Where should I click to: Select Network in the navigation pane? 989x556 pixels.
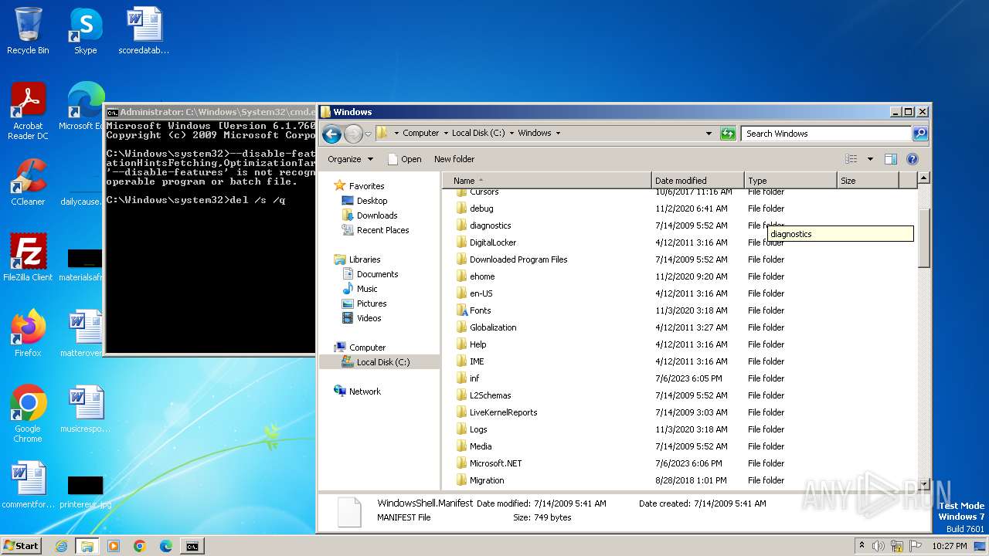coord(365,392)
